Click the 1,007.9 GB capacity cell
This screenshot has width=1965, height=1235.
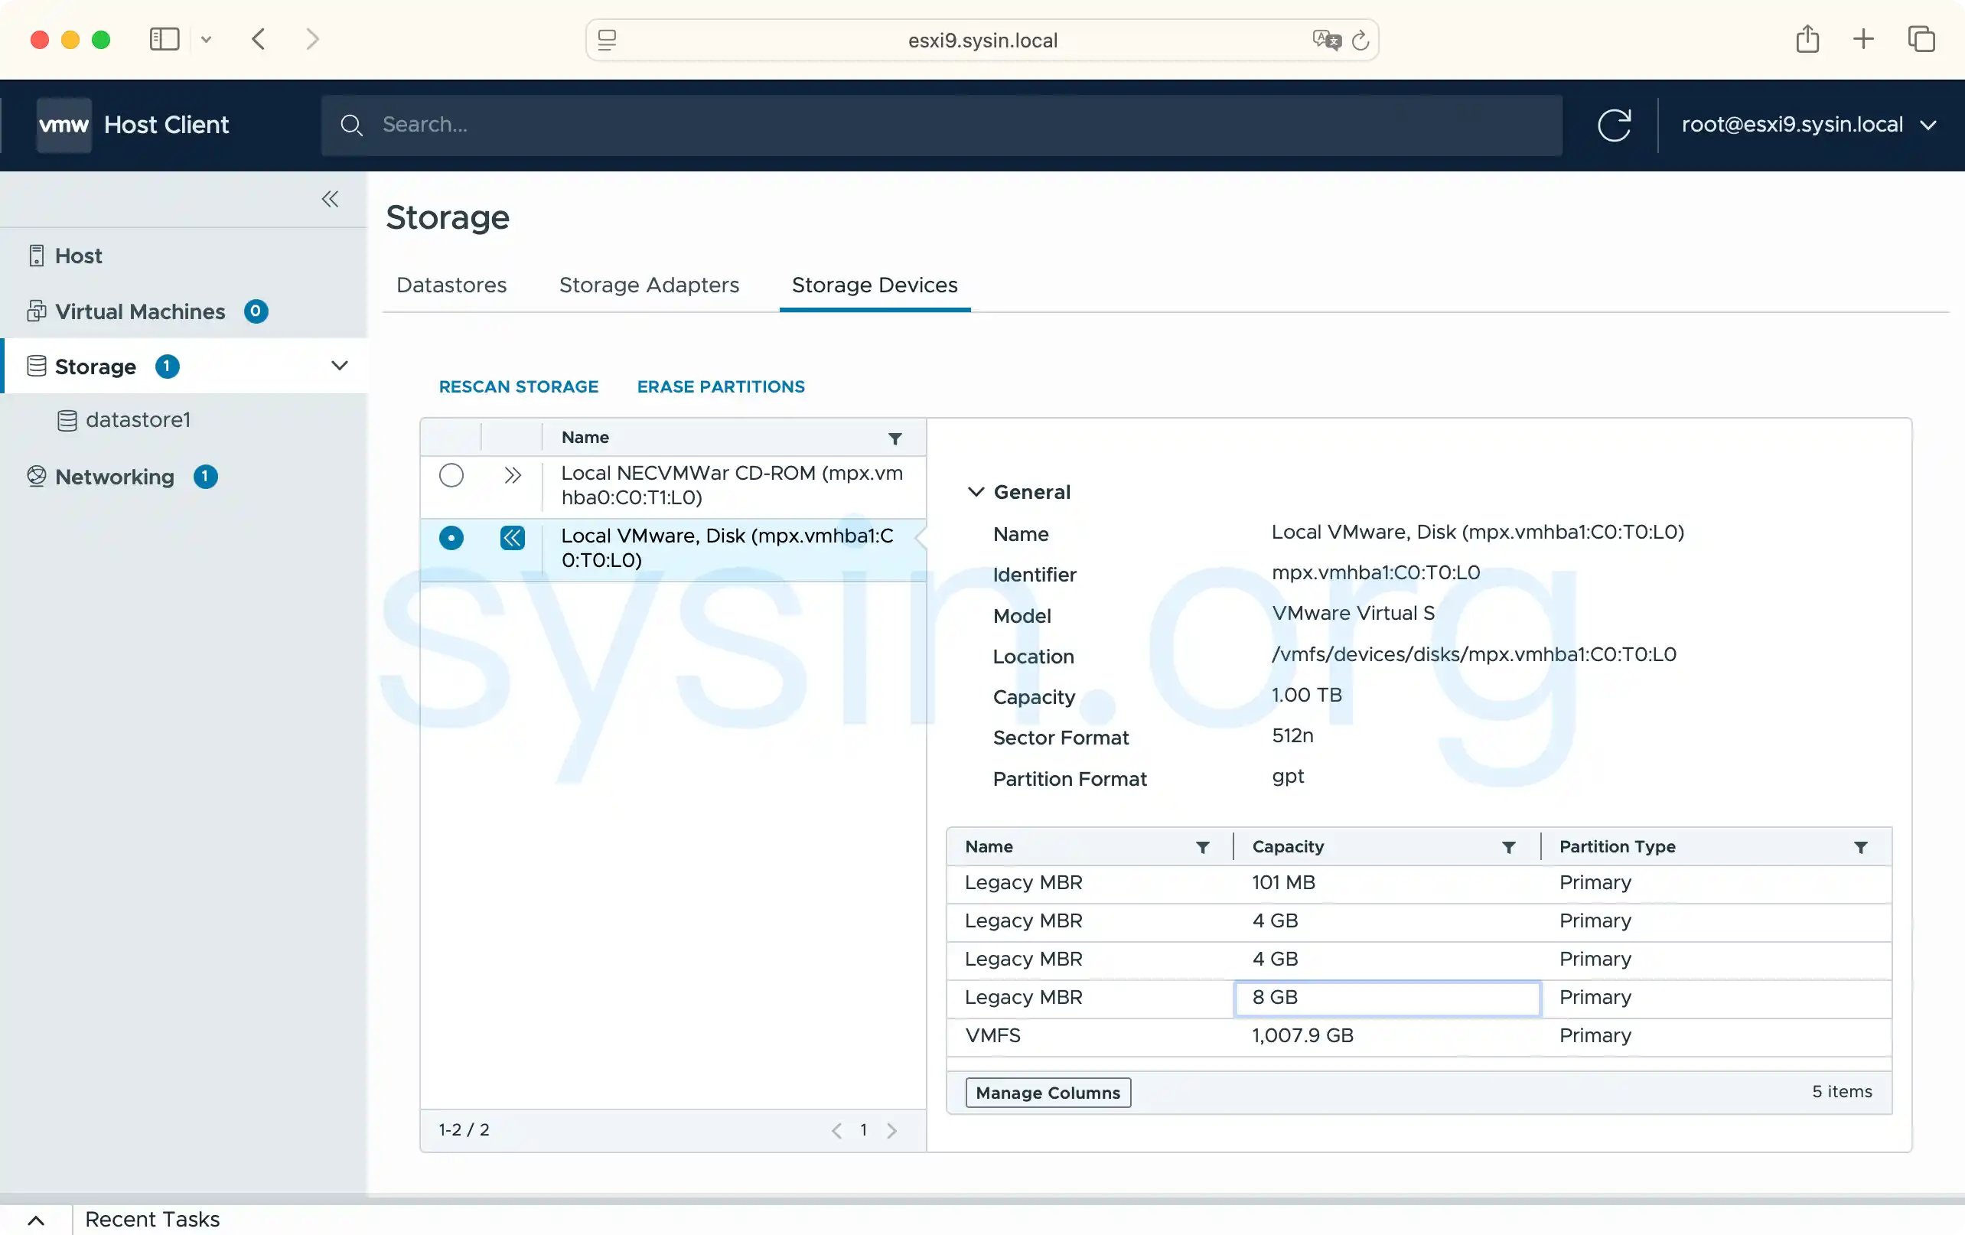point(1387,1035)
